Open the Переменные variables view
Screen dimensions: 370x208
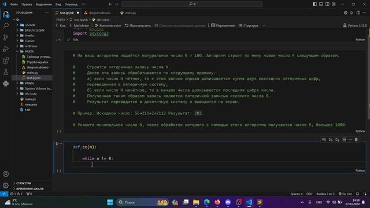[223, 25]
